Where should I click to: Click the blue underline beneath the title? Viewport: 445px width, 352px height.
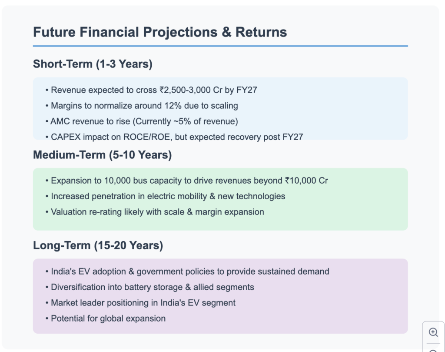point(220,46)
